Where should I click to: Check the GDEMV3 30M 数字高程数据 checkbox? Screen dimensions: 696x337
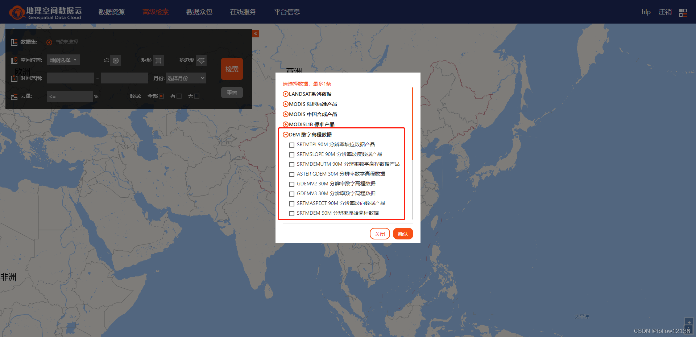292,194
